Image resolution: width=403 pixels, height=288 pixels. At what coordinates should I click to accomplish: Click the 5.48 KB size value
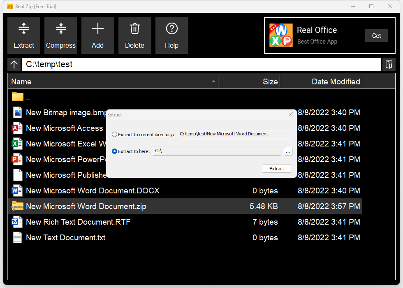264,206
